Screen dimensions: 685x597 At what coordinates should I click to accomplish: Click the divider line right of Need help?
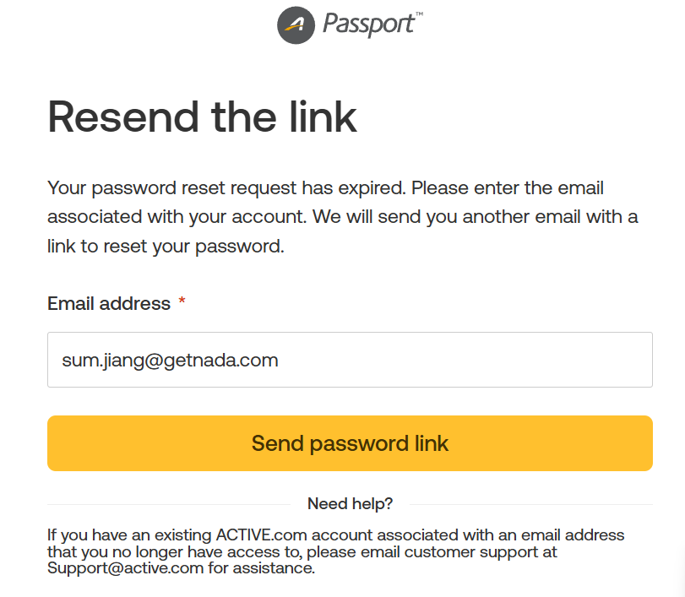point(531,504)
